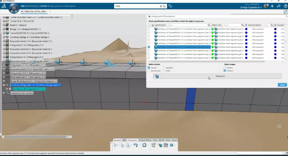Expand the Cantilever_3D Shape tree node
The width and height of the screenshot is (288, 156).
(x=7, y=89)
